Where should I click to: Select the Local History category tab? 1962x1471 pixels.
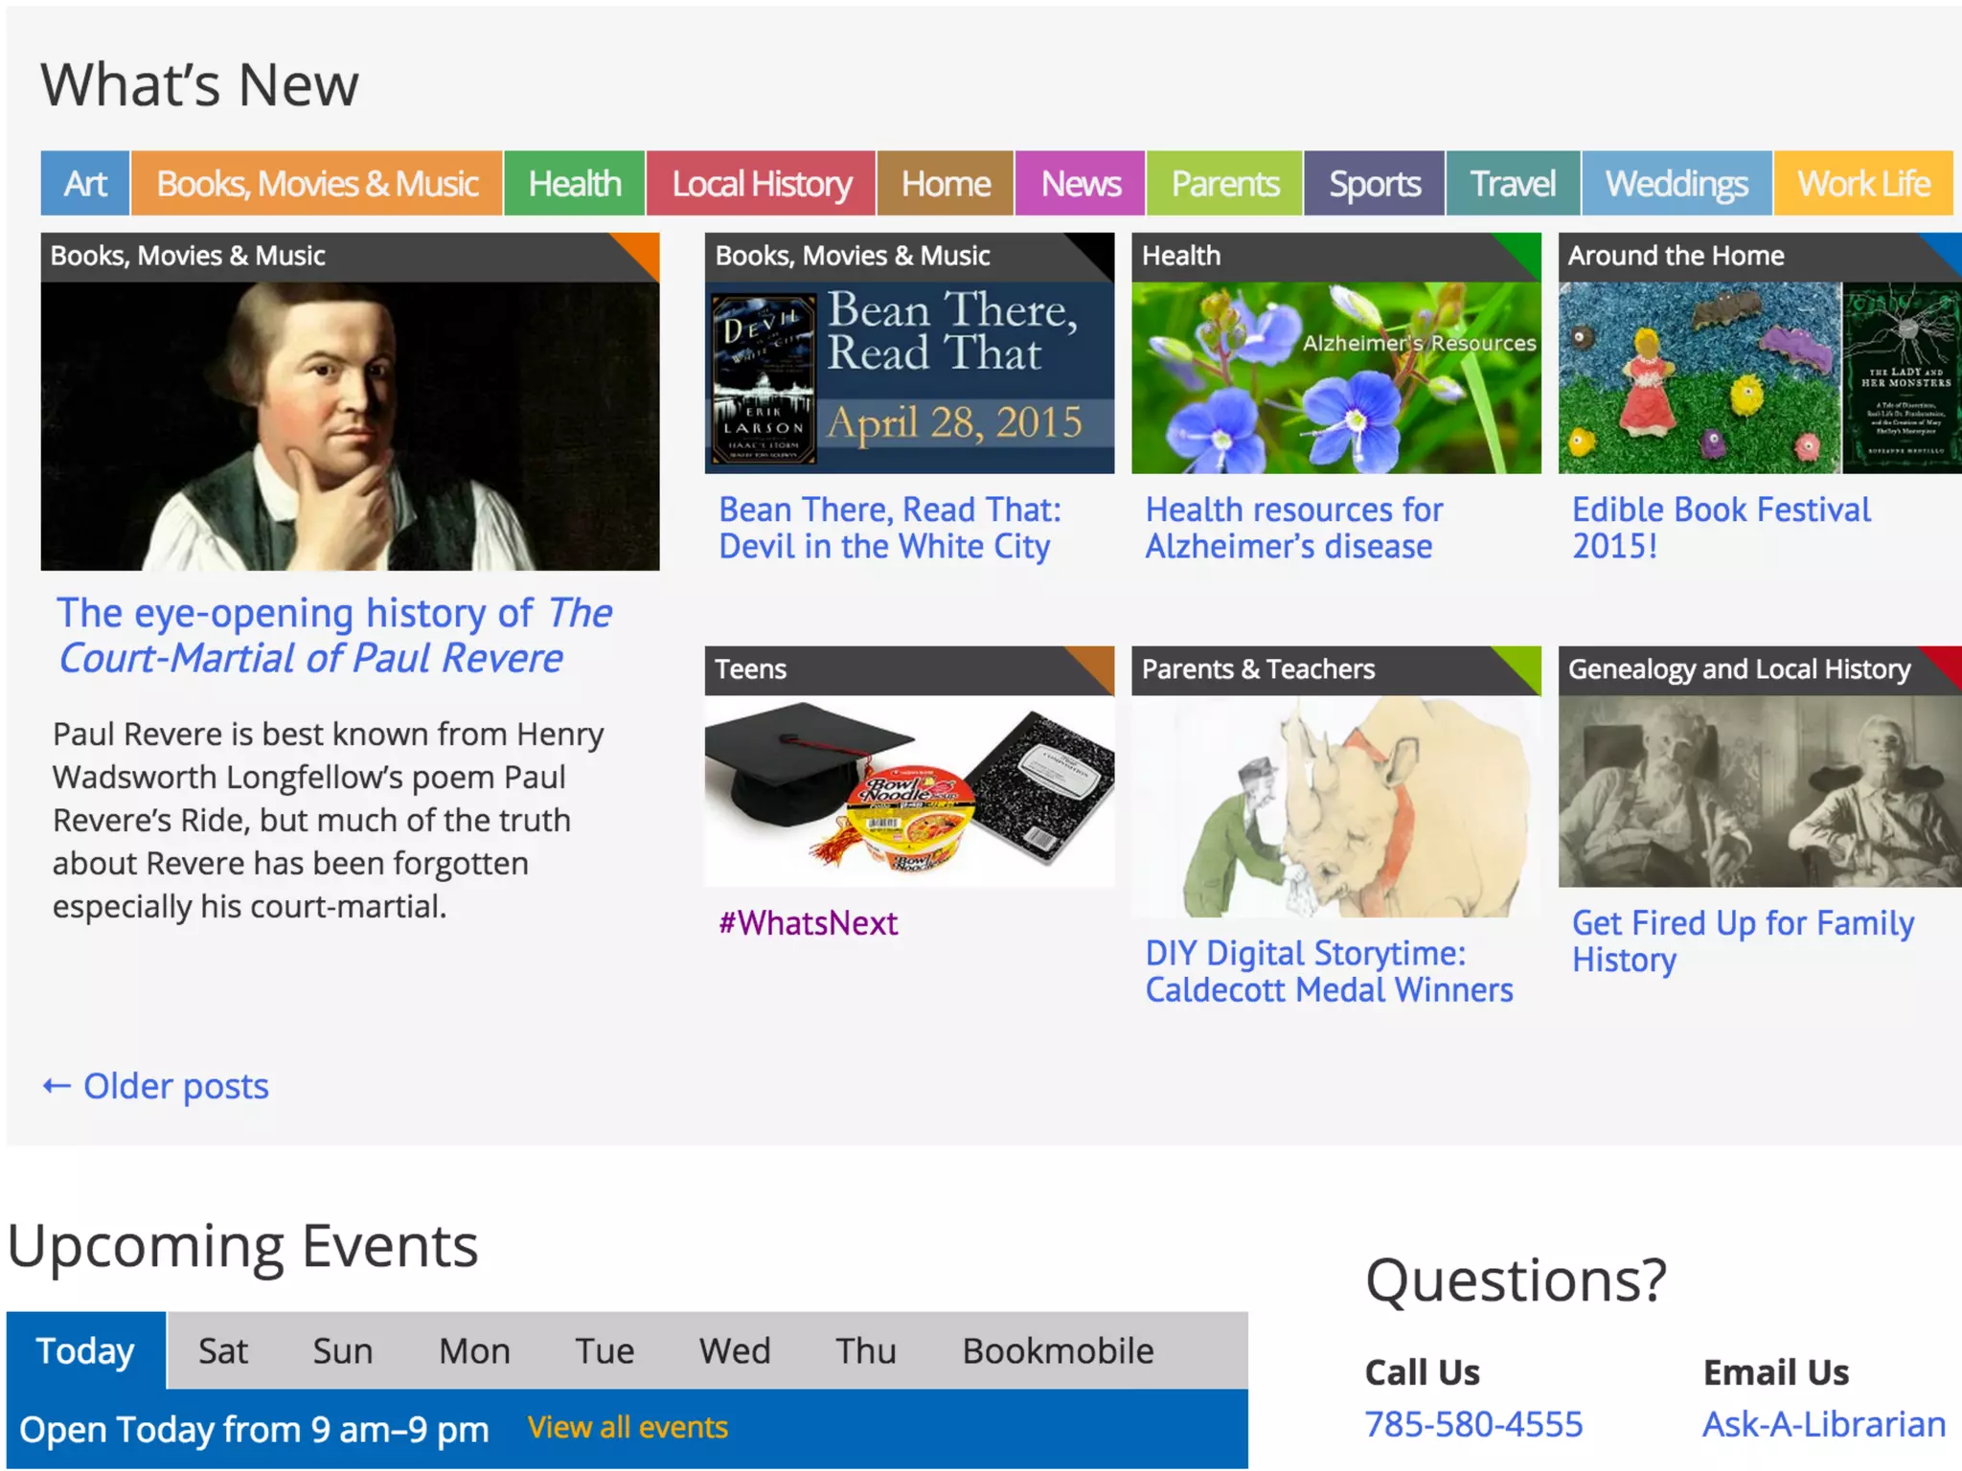761,183
